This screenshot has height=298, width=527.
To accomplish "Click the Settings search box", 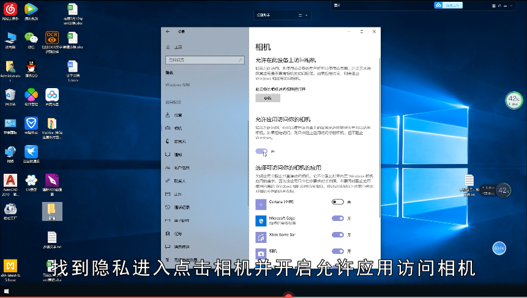I will click(x=204, y=60).
